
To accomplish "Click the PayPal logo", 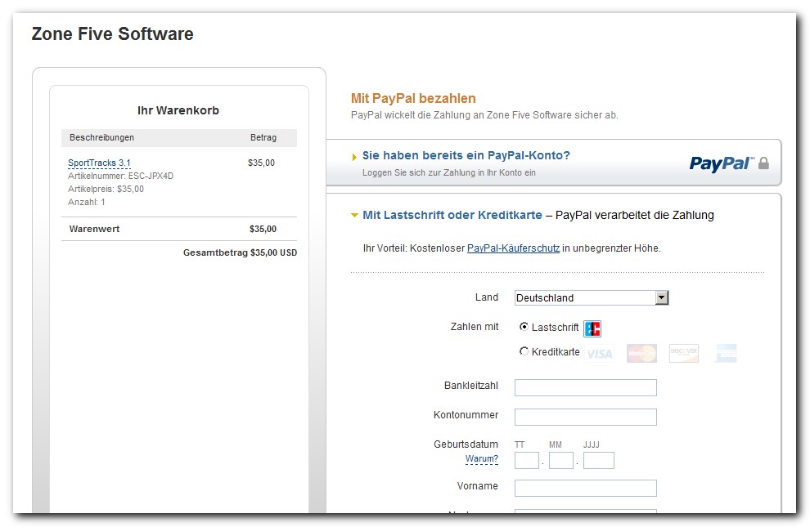I will [720, 163].
